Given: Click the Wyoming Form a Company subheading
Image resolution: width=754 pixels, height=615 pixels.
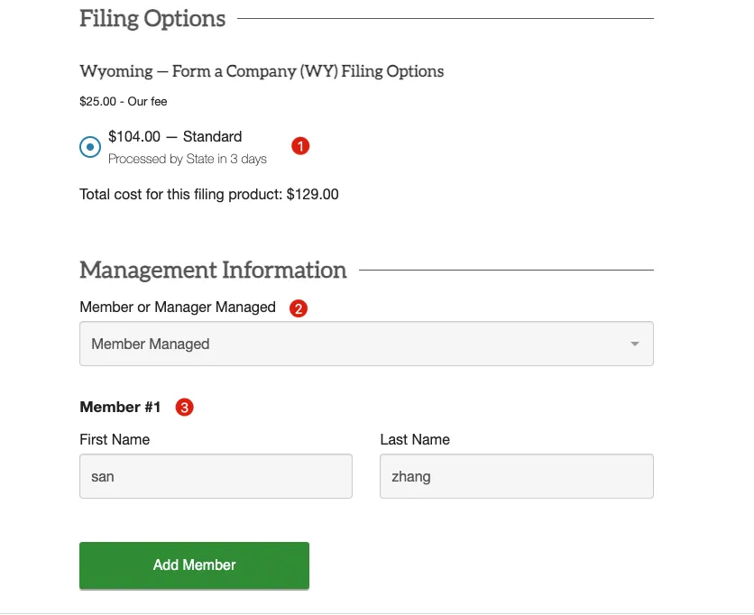Looking at the screenshot, I should tap(262, 71).
